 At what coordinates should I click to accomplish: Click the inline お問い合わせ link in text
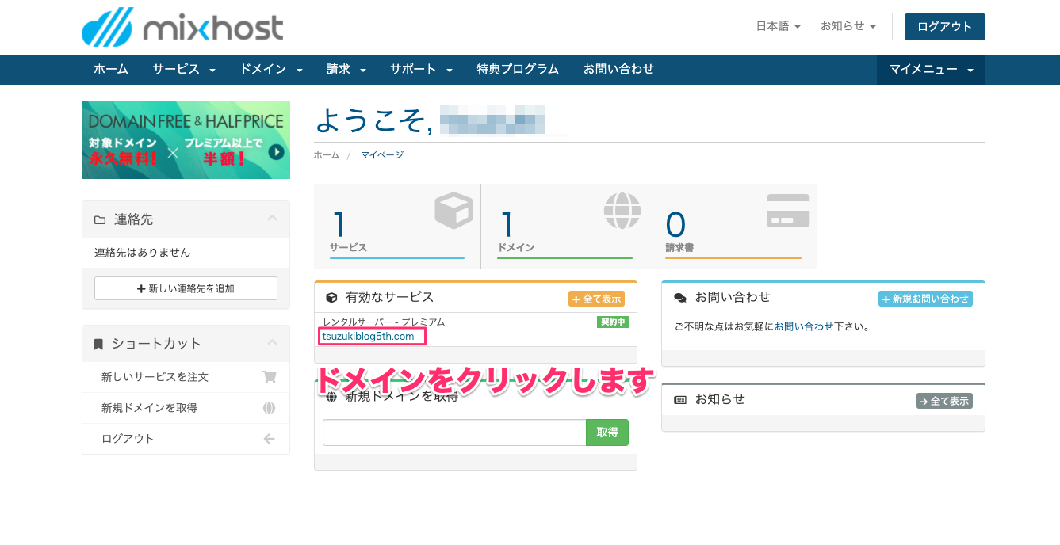coord(804,326)
